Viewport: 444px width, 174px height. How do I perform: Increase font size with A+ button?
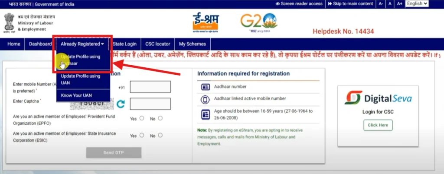[399, 3]
